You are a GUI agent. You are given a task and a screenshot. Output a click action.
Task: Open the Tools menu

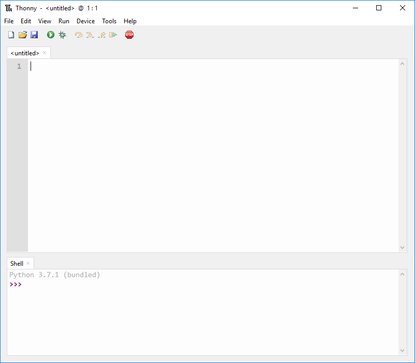point(109,21)
